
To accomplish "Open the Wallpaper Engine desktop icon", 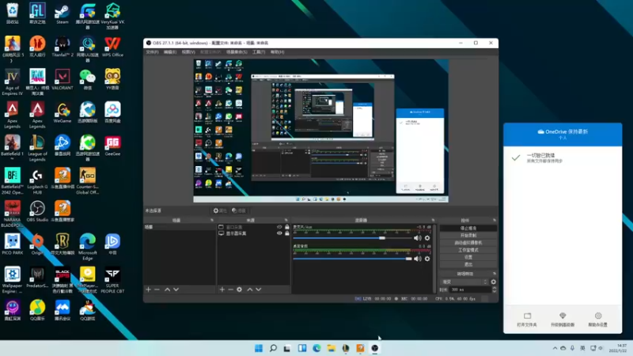I will [12, 280].
